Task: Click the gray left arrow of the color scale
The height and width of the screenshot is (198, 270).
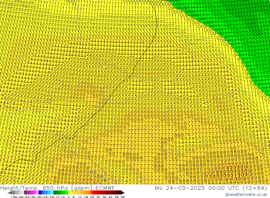Action: point(10,193)
